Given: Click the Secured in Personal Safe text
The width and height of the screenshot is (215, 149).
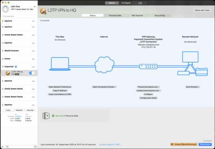Looking at the screenshot, I should click(67, 116).
